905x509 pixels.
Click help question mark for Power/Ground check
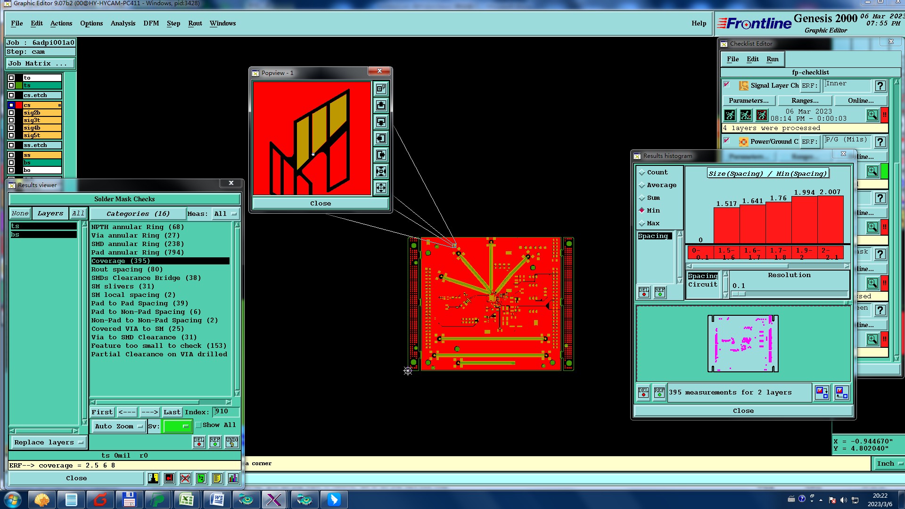coord(880,141)
